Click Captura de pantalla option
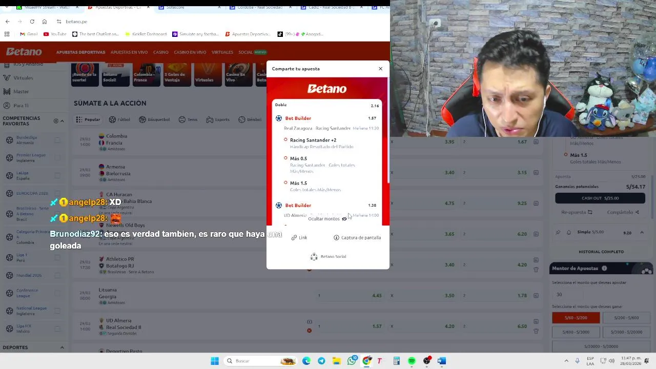Screen dimensions: 656x369 pos(357,238)
